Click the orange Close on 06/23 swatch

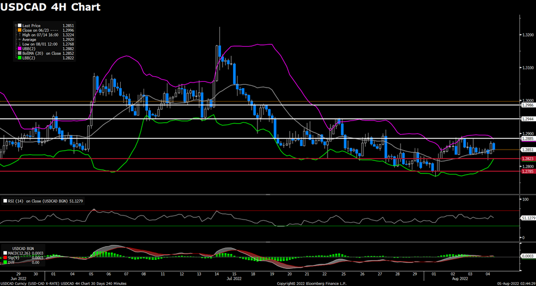coord(19,30)
